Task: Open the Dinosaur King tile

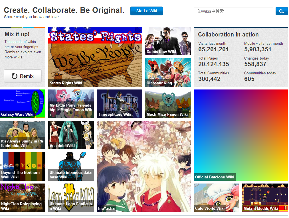Action: tap(168, 72)
